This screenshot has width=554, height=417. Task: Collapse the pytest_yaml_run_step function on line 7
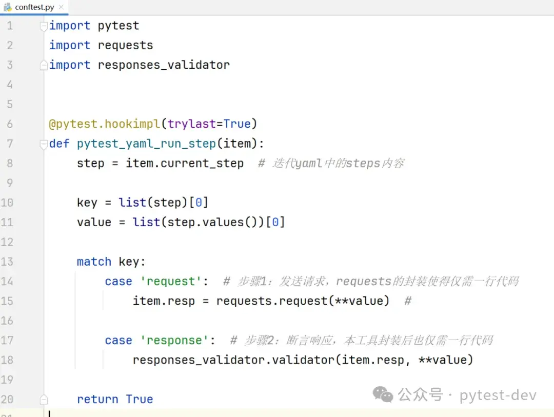[44, 144]
